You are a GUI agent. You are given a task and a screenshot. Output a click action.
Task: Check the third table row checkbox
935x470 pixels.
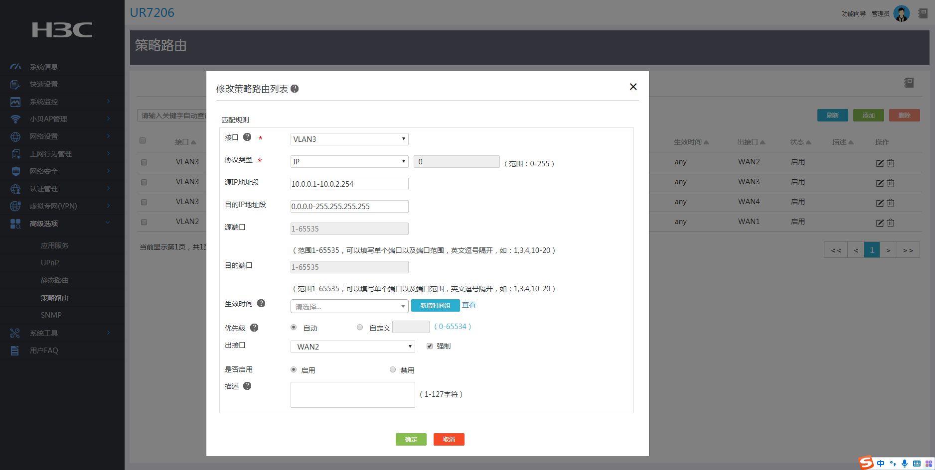click(x=144, y=202)
